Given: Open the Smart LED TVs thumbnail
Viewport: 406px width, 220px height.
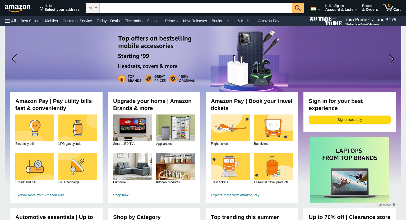Looking at the screenshot, I should [132, 128].
